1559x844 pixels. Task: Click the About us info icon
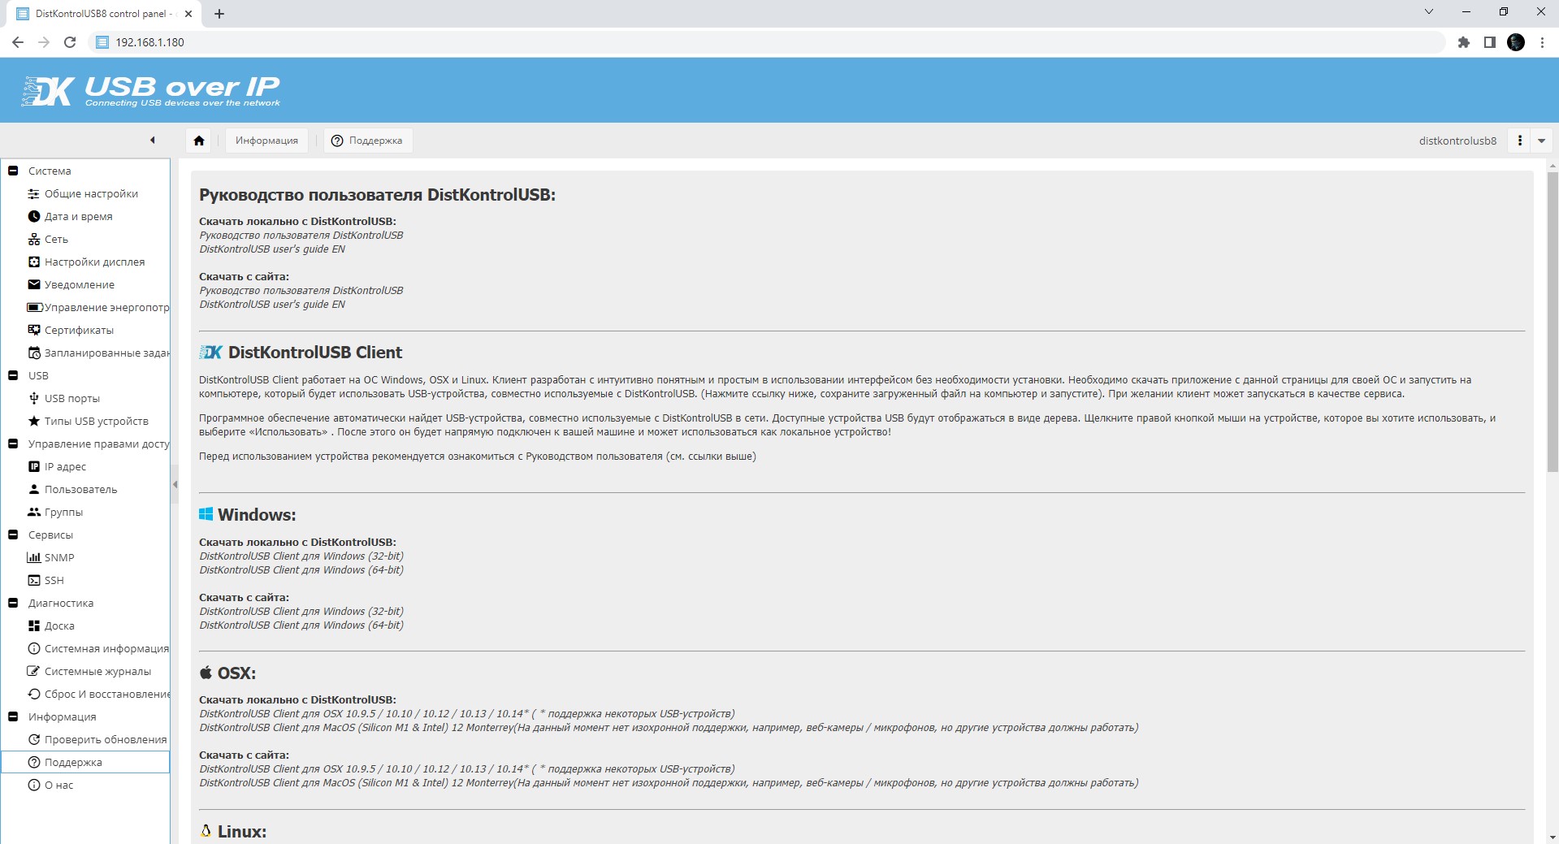[x=33, y=785]
